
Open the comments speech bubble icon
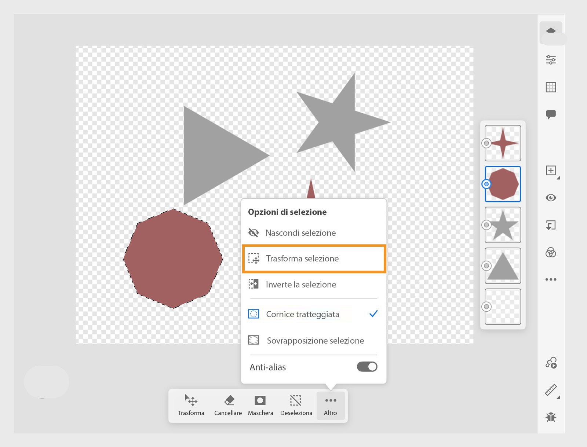click(x=551, y=115)
